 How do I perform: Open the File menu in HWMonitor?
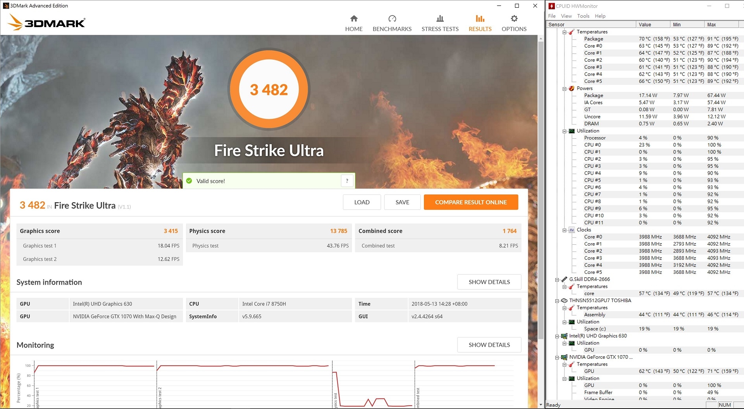(552, 16)
